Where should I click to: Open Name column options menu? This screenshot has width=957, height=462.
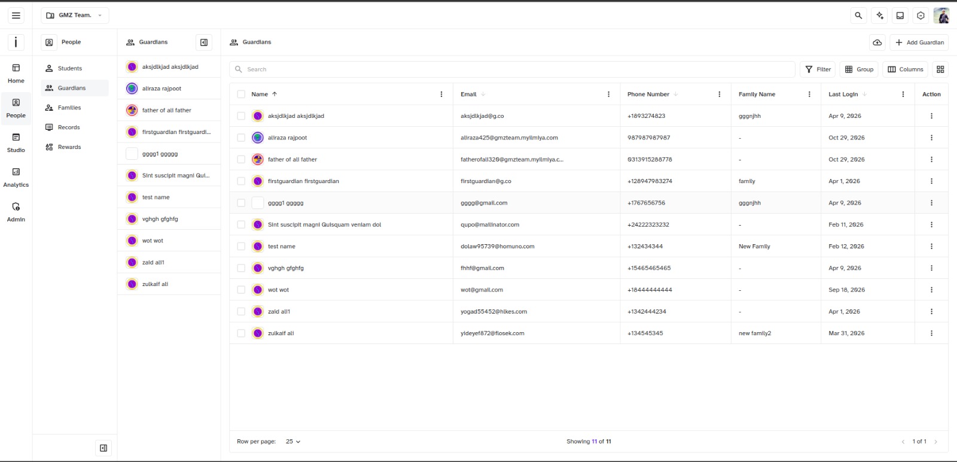[441, 95]
